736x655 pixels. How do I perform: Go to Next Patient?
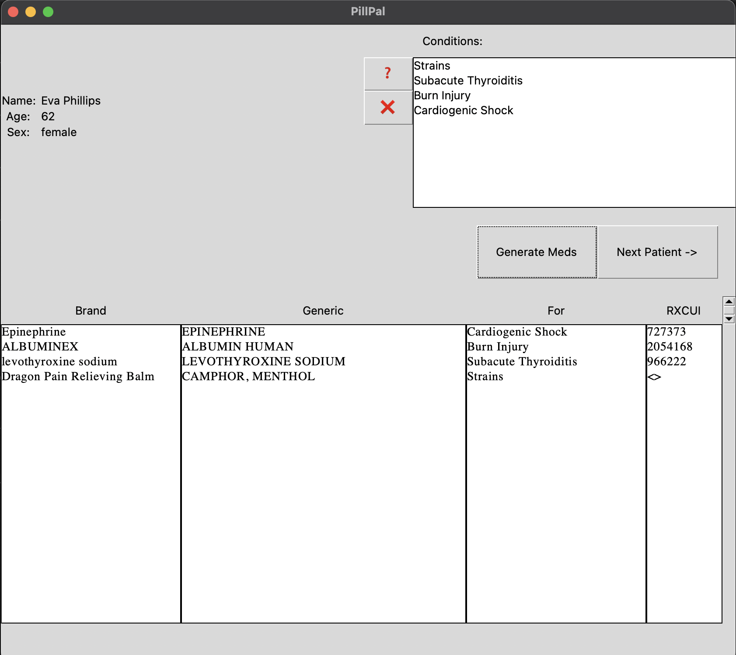click(x=657, y=252)
